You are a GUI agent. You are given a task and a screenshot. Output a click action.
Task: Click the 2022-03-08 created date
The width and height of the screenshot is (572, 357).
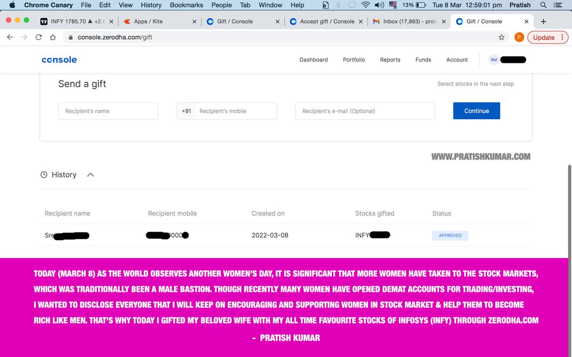(270, 235)
